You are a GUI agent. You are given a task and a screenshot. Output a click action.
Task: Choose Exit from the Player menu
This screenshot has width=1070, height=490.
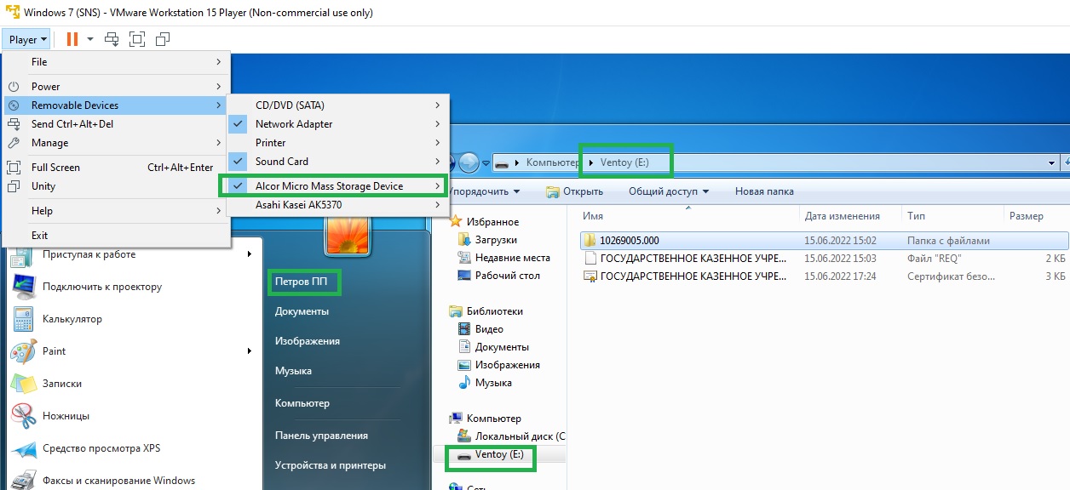click(40, 236)
